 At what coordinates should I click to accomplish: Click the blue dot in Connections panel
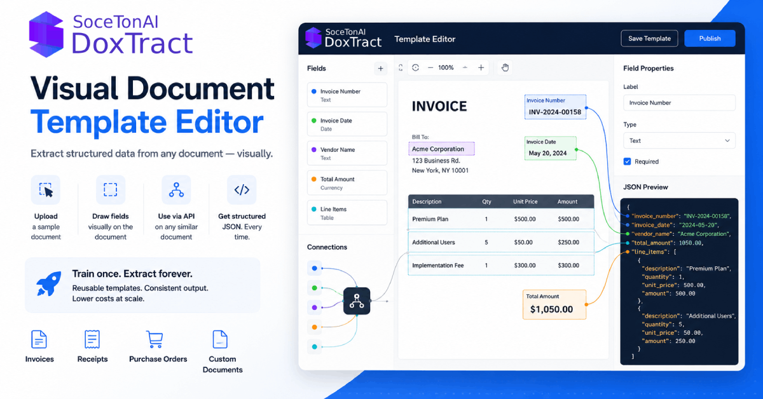tap(314, 268)
